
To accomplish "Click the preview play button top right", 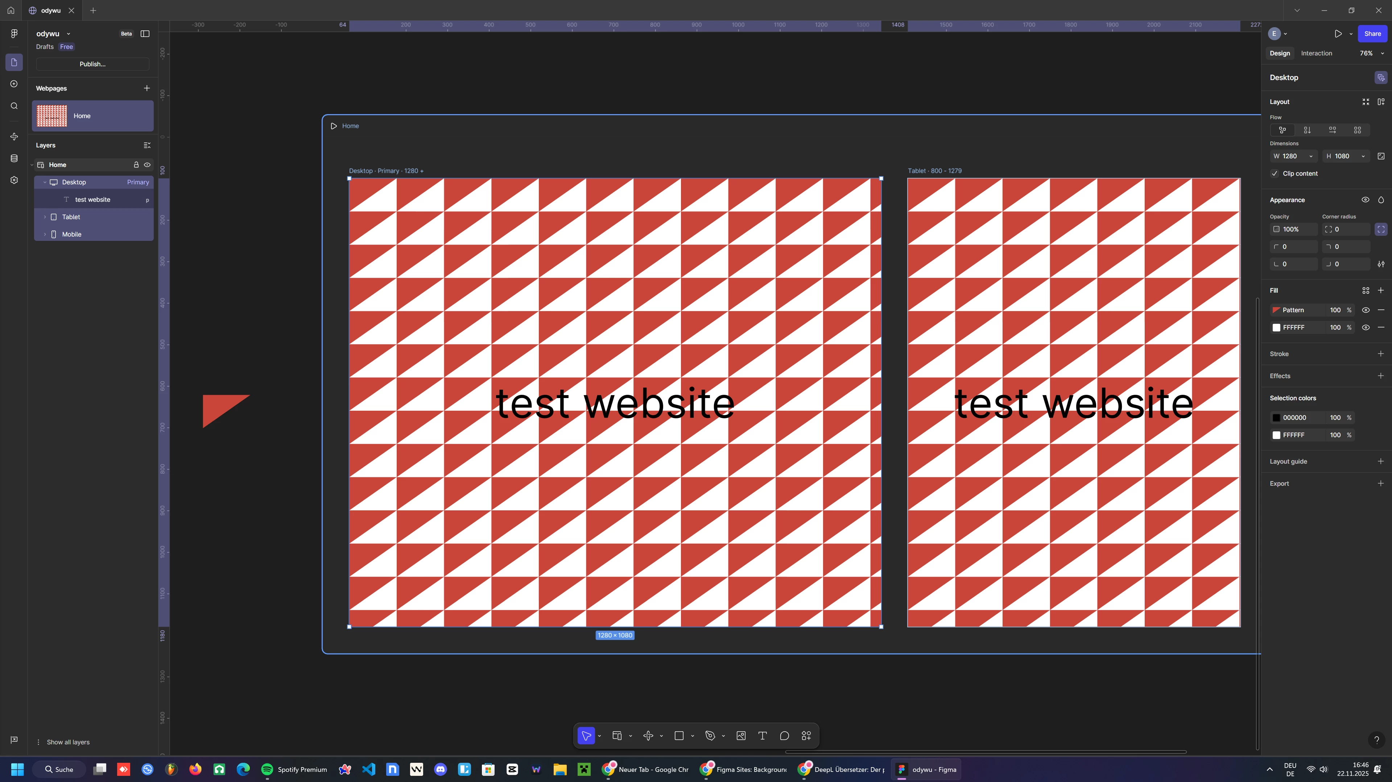I will click(1338, 33).
